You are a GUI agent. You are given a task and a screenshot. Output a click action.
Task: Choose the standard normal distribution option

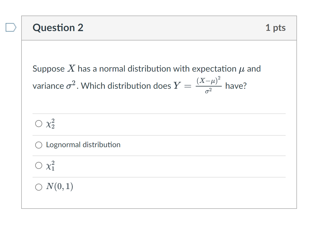[38, 187]
